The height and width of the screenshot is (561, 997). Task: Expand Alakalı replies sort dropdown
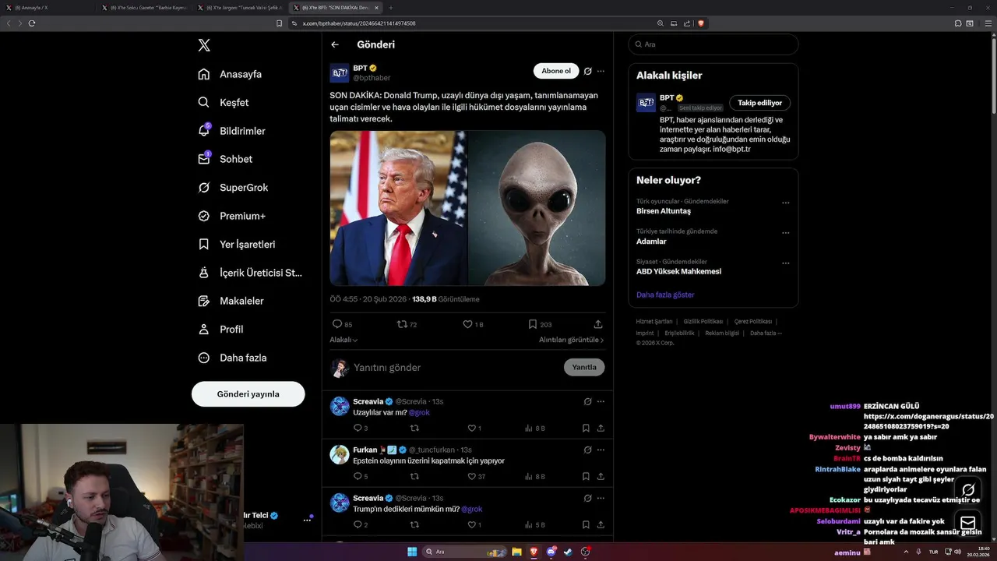[x=343, y=340]
